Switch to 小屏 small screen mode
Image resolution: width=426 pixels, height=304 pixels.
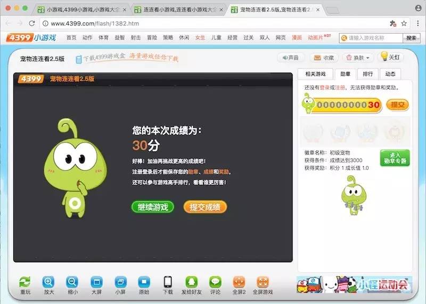tap(120, 282)
